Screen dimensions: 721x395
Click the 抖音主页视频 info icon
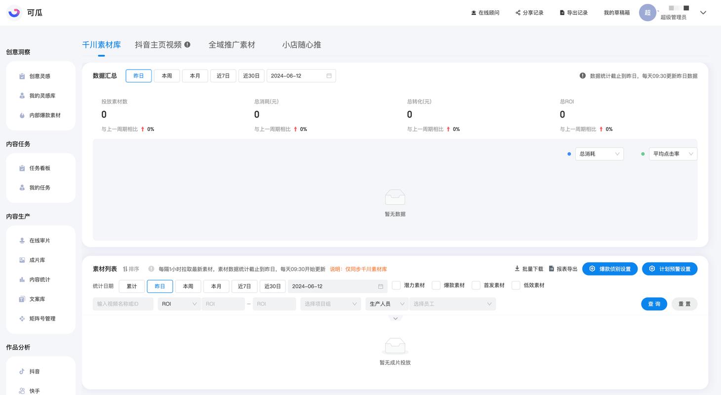pos(187,44)
